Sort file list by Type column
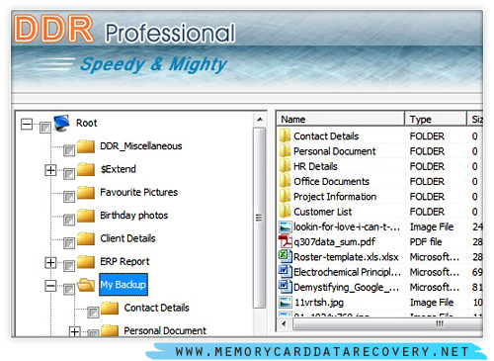The width and height of the screenshot is (494, 361). [436, 119]
